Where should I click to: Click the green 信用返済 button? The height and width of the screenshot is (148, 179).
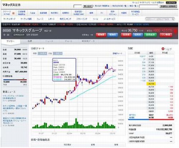pyautogui.click(x=150, y=35)
